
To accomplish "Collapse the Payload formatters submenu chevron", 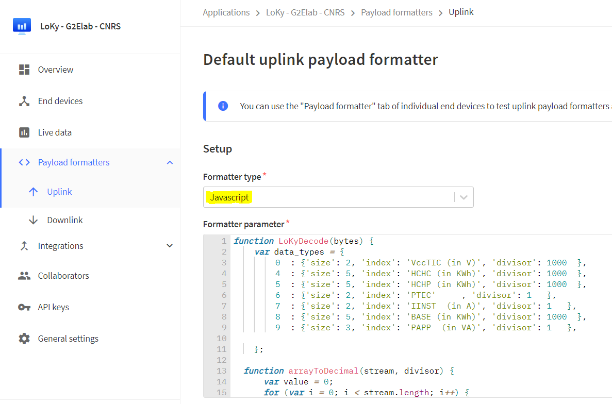I will click(170, 163).
